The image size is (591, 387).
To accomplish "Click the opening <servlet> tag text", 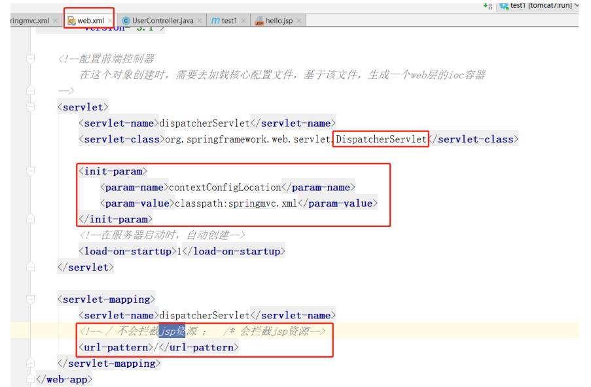I will pos(83,107).
